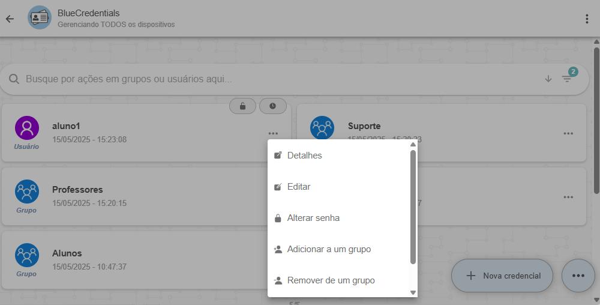Select Alterar senha menu option
The height and width of the screenshot is (305, 600).
[x=313, y=218]
